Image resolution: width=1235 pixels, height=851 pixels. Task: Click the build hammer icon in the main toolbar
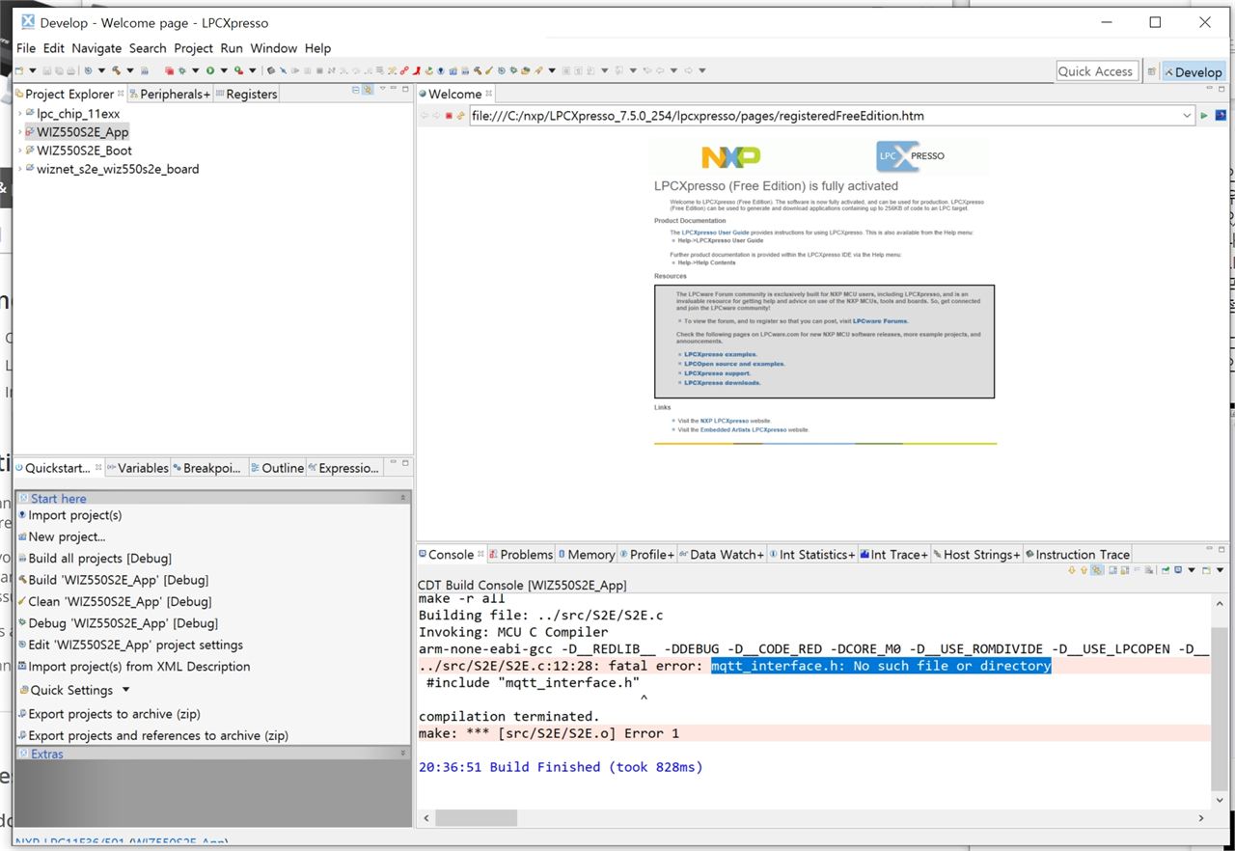116,70
